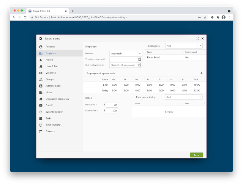Click the saved passwords key icon

tap(199, 17)
